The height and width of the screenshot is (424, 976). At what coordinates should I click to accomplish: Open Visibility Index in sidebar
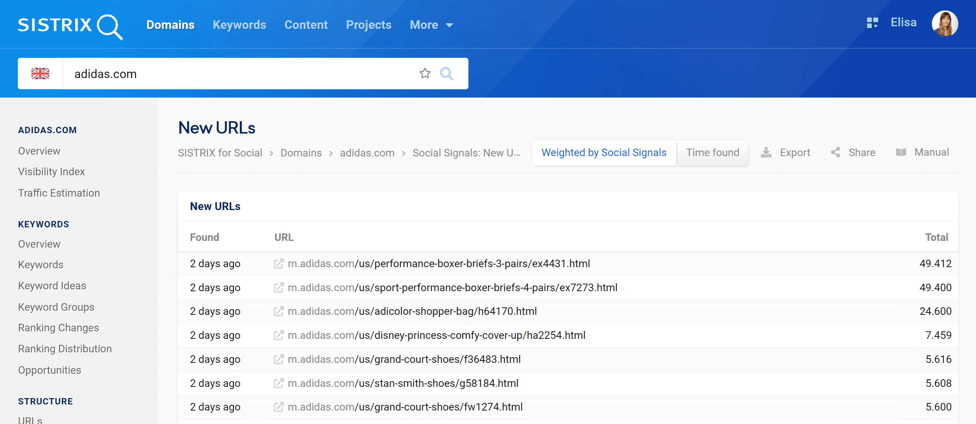(x=51, y=172)
